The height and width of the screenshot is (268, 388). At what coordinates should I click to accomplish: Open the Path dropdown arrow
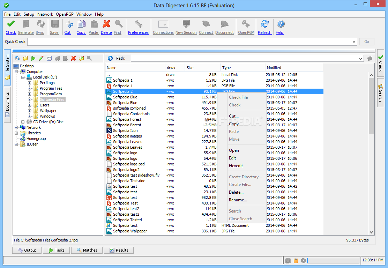[360, 59]
